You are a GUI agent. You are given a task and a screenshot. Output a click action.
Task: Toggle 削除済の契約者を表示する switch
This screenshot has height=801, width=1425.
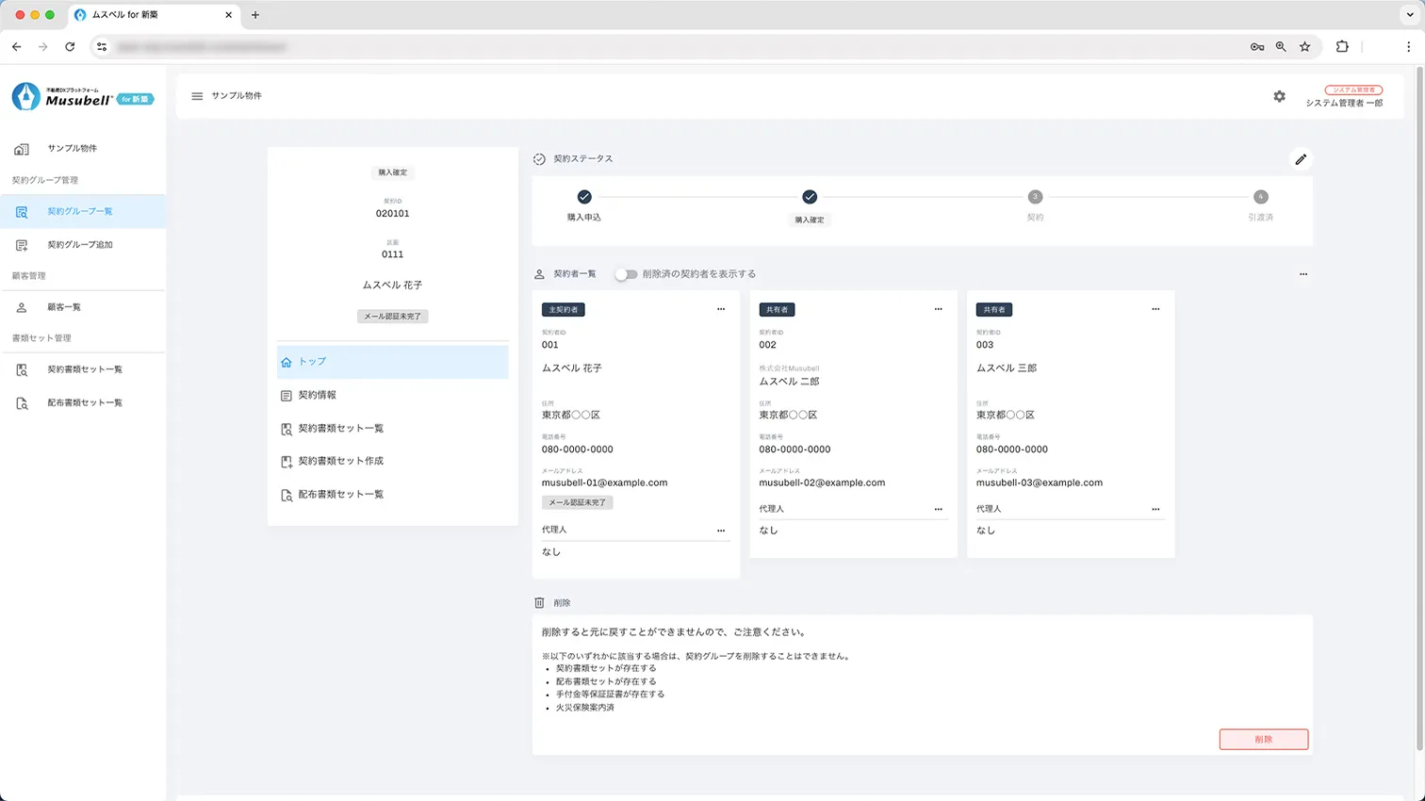[x=626, y=274]
